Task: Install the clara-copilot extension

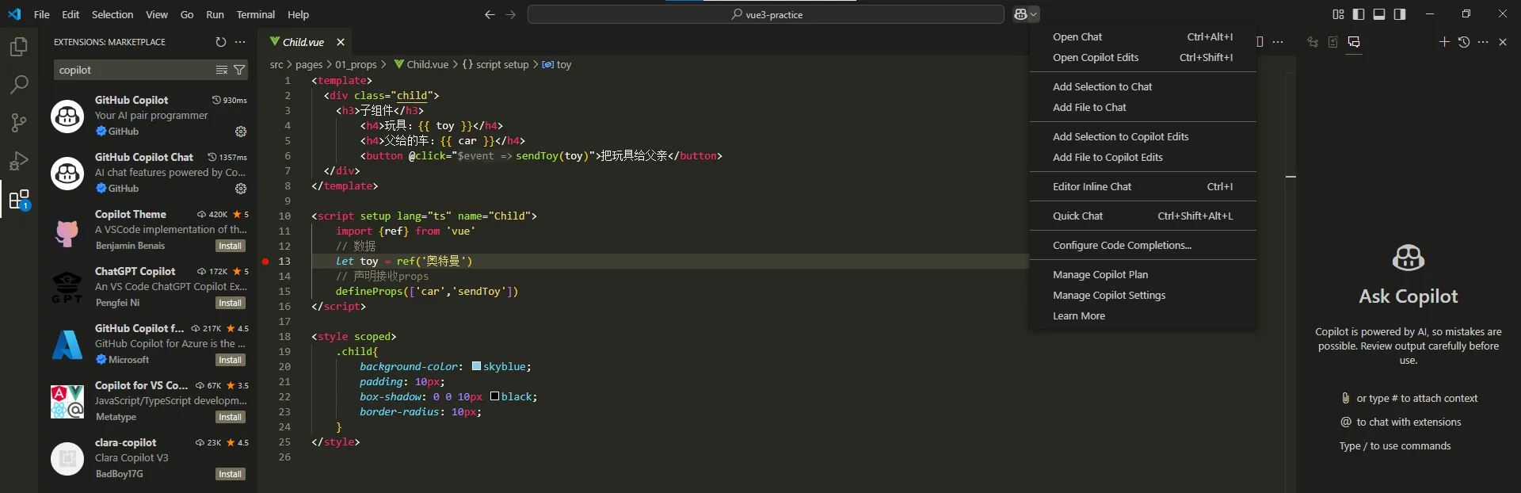Action: pos(231,474)
